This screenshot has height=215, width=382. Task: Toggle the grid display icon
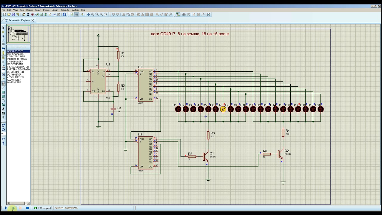[76, 14]
